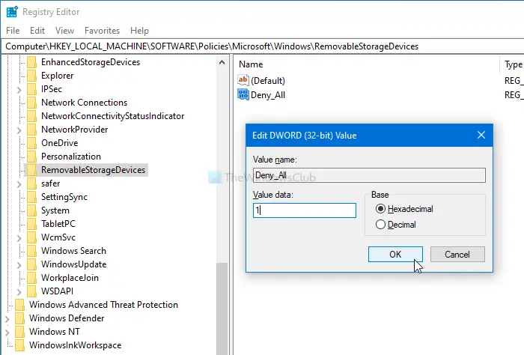Image resolution: width=524 pixels, height=355 pixels.
Task: Click the Value name field showing Deny_All
Action: (369, 175)
